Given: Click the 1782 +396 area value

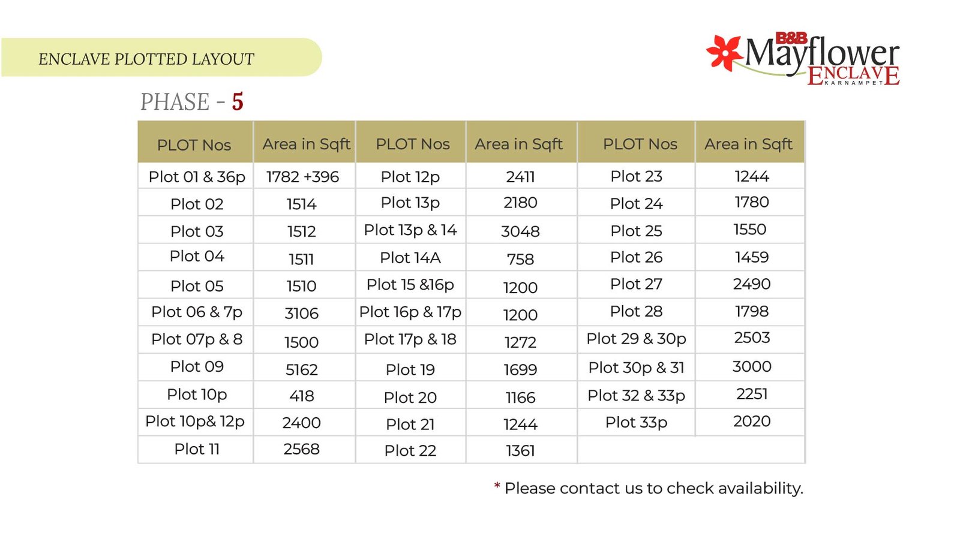Looking at the screenshot, I should tap(302, 177).
